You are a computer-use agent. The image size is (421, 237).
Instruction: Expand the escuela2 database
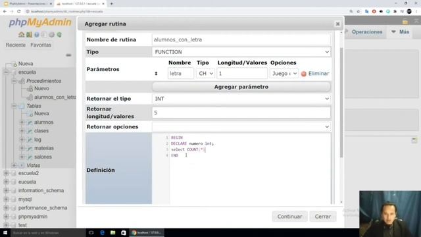[6, 173]
